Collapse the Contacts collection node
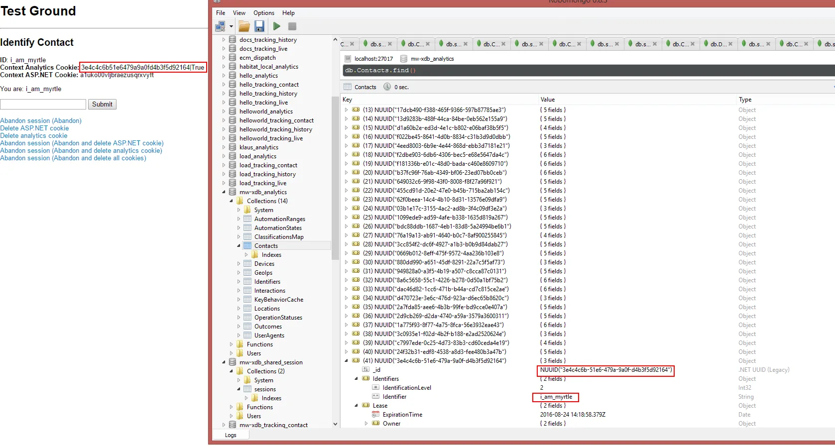 coord(239,246)
